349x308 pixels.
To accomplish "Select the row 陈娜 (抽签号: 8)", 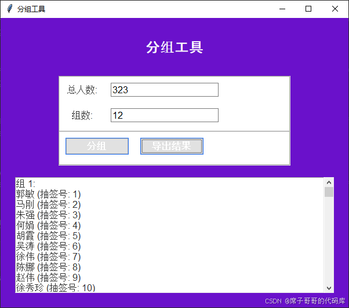I will pyautogui.click(x=48, y=267).
